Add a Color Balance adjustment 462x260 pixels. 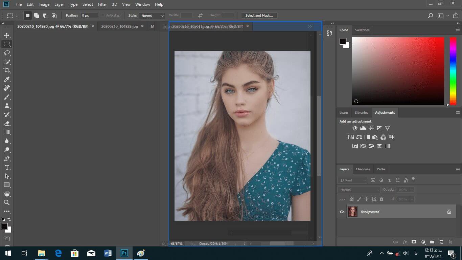click(359, 137)
